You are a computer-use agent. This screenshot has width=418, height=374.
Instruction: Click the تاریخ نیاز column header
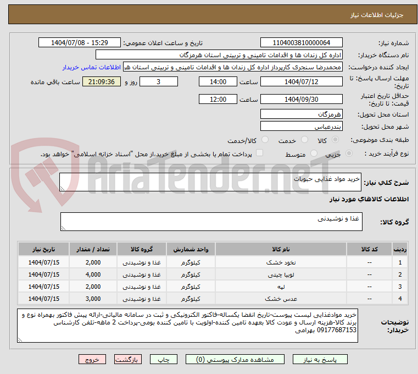tap(44, 249)
